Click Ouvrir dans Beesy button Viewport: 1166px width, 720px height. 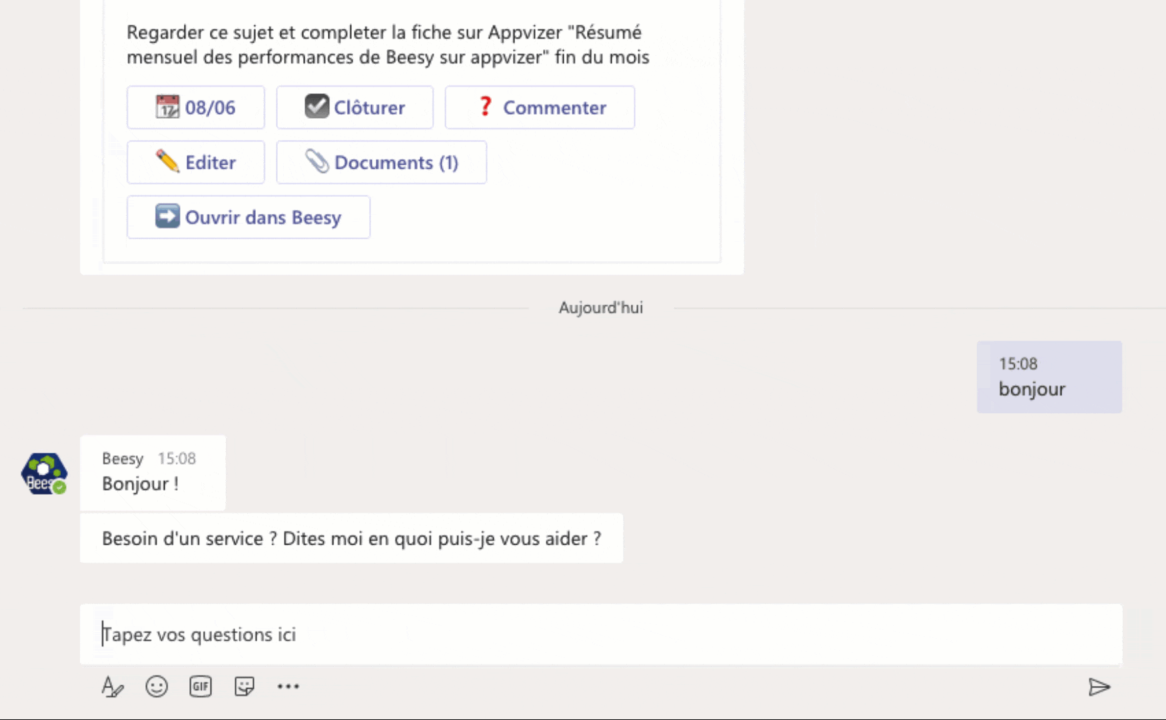tap(249, 217)
